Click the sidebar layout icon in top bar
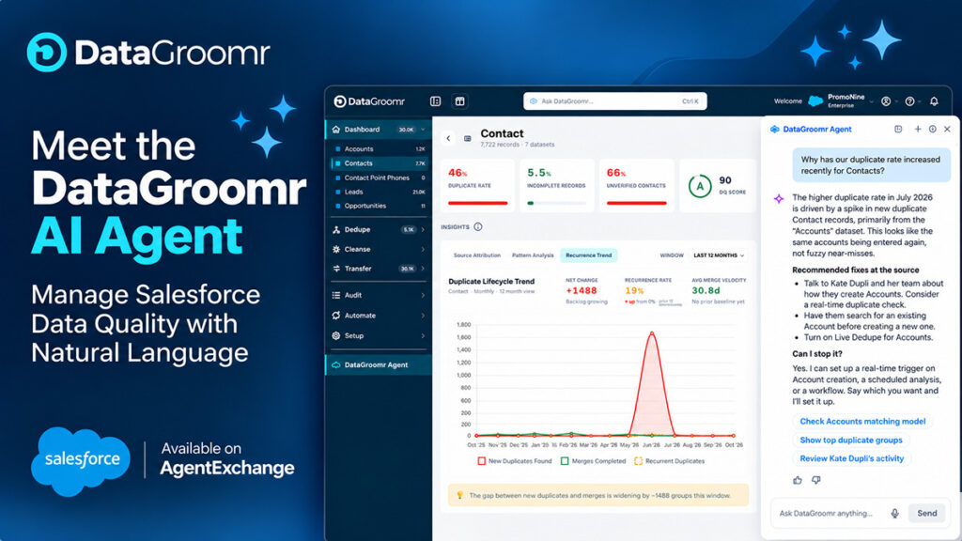 [x=436, y=101]
